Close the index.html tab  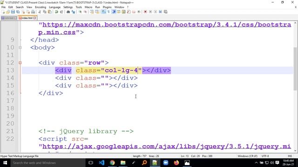click(x=34, y=18)
